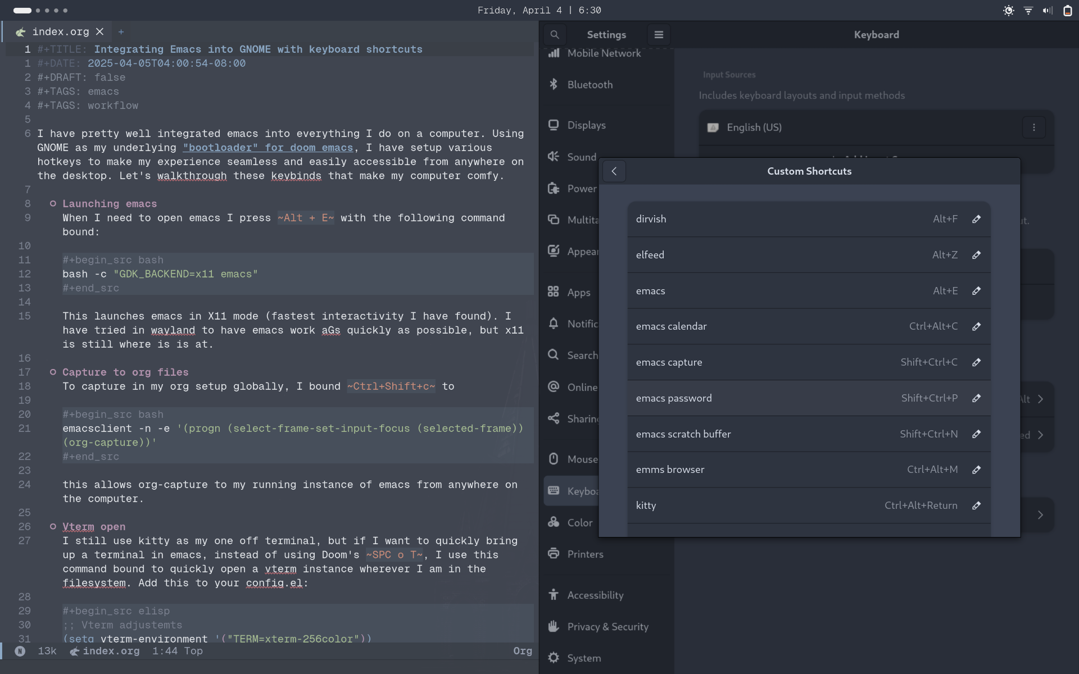Edit the emacs Alt+E shortcut pencil icon
The image size is (1079, 674).
point(976,291)
